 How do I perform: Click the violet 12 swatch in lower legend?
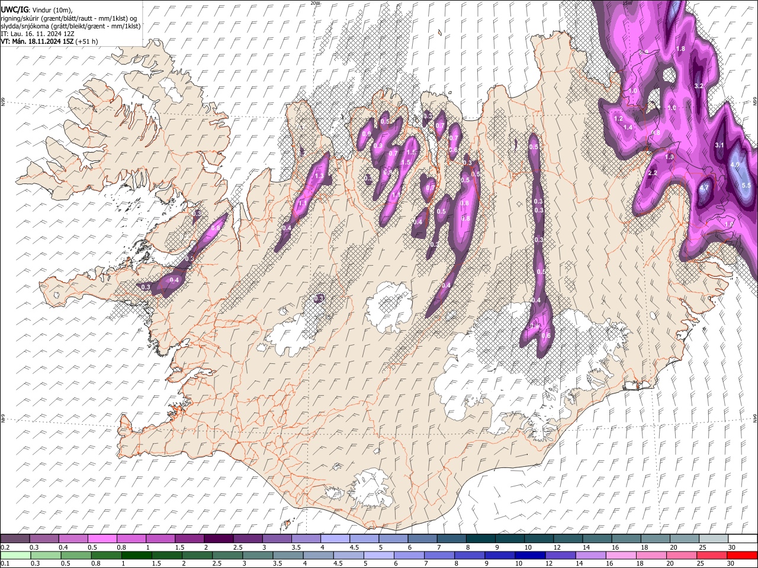(560, 556)
